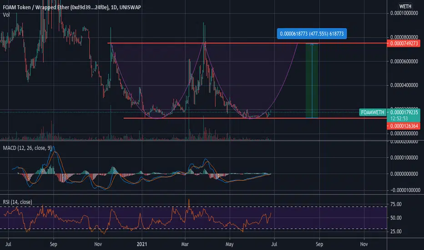
Task: Click the Vol indicator label
Action: pyautogui.click(x=6, y=15)
